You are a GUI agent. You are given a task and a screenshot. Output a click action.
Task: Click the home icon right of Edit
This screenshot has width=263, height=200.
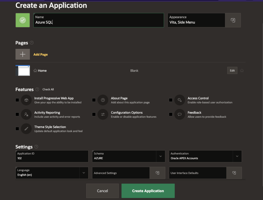click(242, 71)
